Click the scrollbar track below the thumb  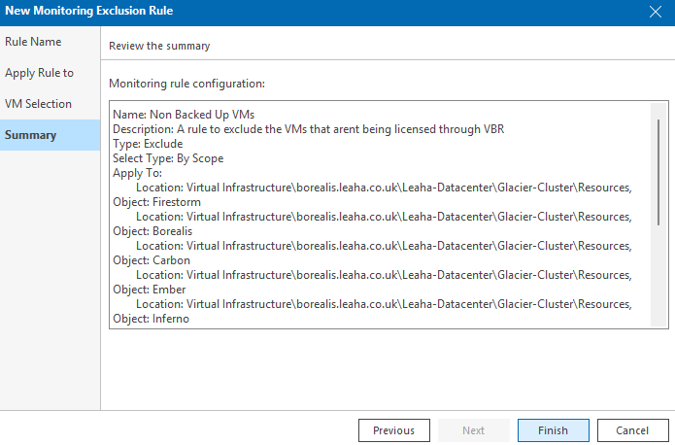(658, 276)
